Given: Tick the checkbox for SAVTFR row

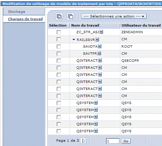Looking at the screenshot, I should point(59,54).
